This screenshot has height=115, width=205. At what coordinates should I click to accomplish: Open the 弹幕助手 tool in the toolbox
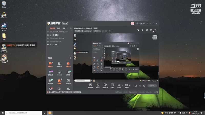click(x=50, y=65)
